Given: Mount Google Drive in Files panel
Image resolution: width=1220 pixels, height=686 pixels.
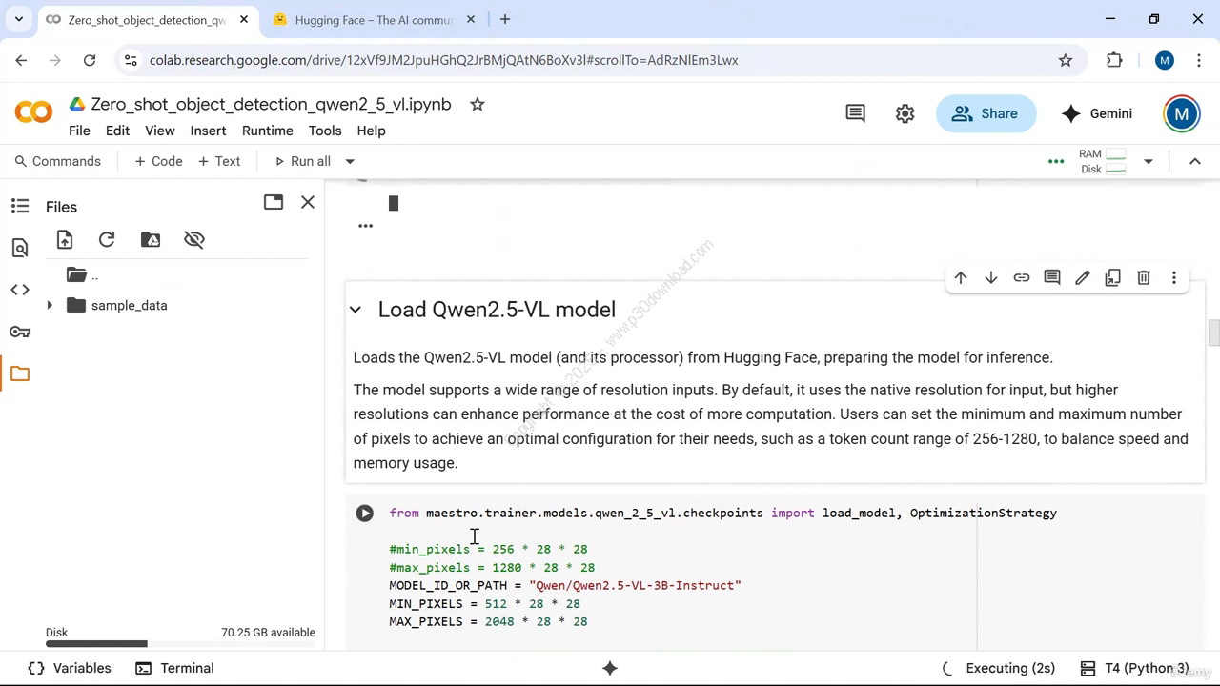Looking at the screenshot, I should pyautogui.click(x=151, y=240).
